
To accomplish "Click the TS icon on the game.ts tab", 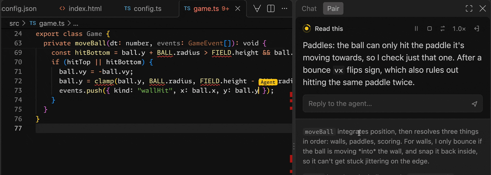I will pos(187,9).
